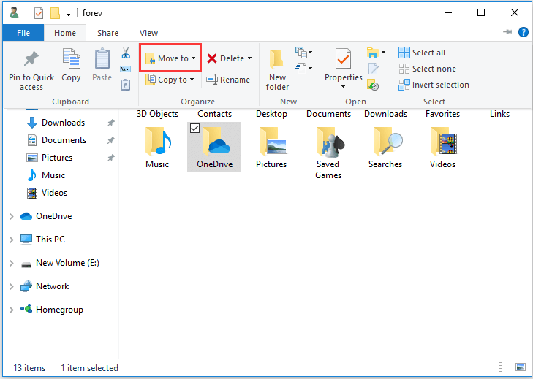
Task: Uncheck the OneDrive folder checkbox
Action: point(194,129)
